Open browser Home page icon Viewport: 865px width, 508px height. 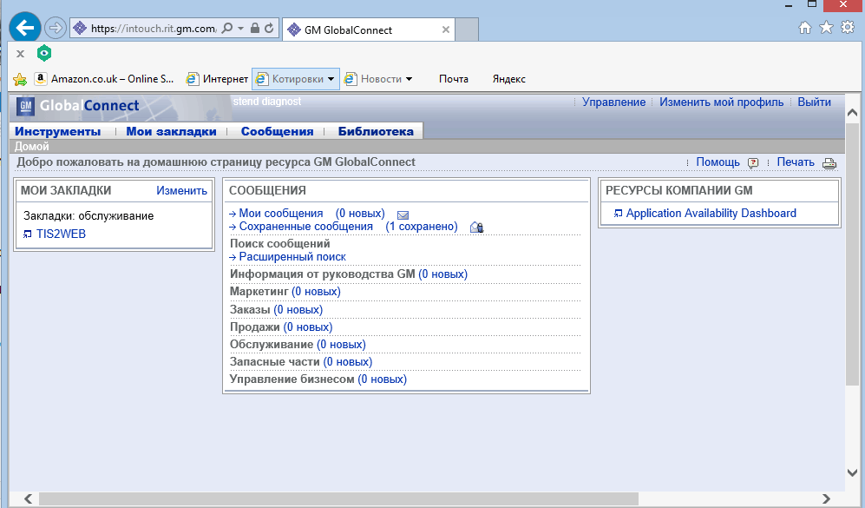[x=805, y=28]
